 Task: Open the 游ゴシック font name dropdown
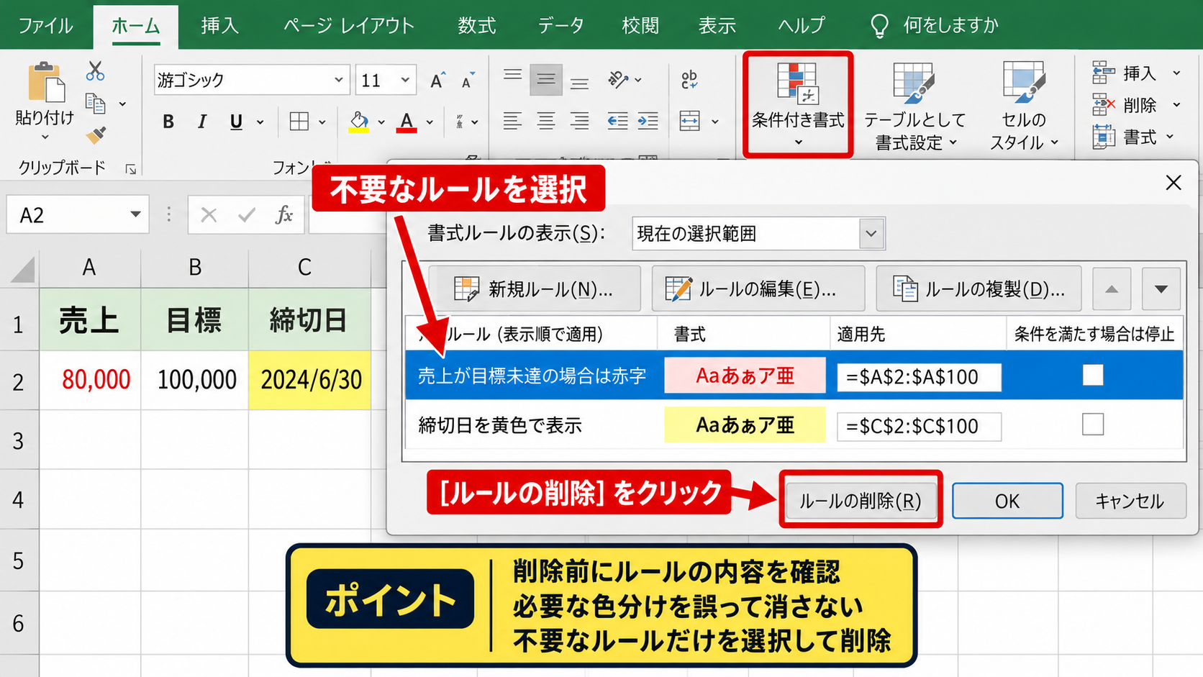click(338, 80)
